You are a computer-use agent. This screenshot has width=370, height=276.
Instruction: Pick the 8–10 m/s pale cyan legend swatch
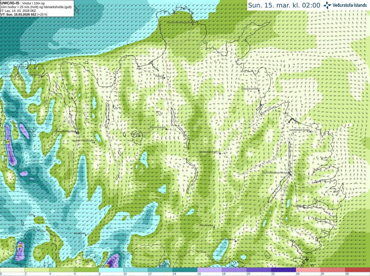(x=111, y=270)
